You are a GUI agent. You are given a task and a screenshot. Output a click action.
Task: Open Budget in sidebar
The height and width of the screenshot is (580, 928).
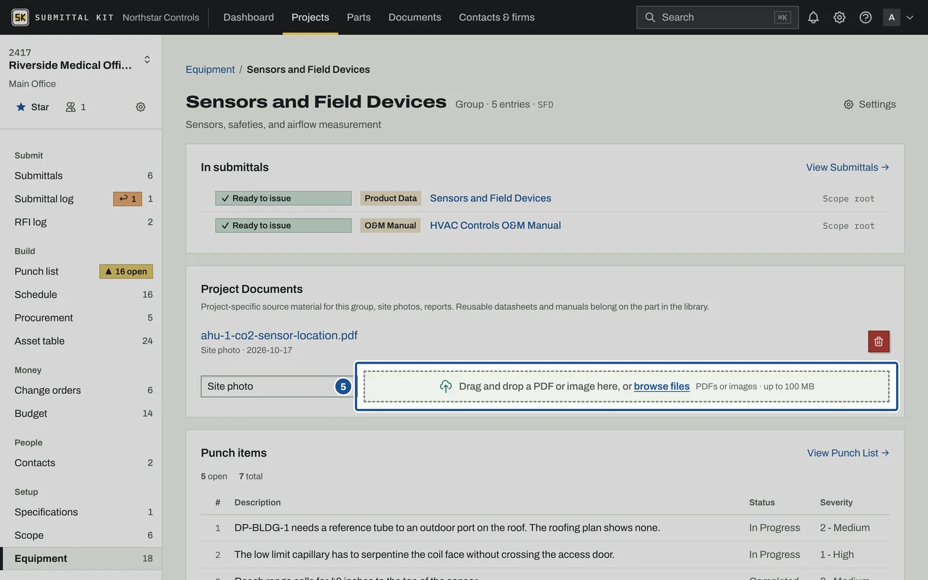[x=81, y=414]
